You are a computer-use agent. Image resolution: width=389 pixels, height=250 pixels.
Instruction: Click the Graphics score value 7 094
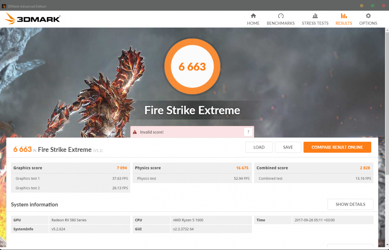(x=122, y=168)
